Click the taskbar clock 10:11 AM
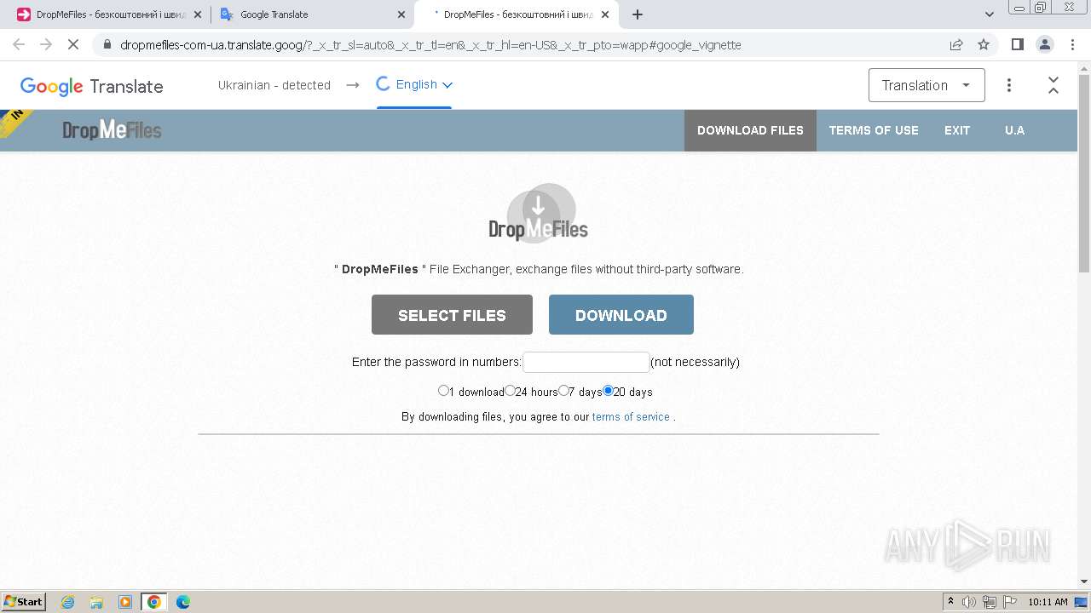Viewport: 1091px width, 613px height. pos(1048,602)
